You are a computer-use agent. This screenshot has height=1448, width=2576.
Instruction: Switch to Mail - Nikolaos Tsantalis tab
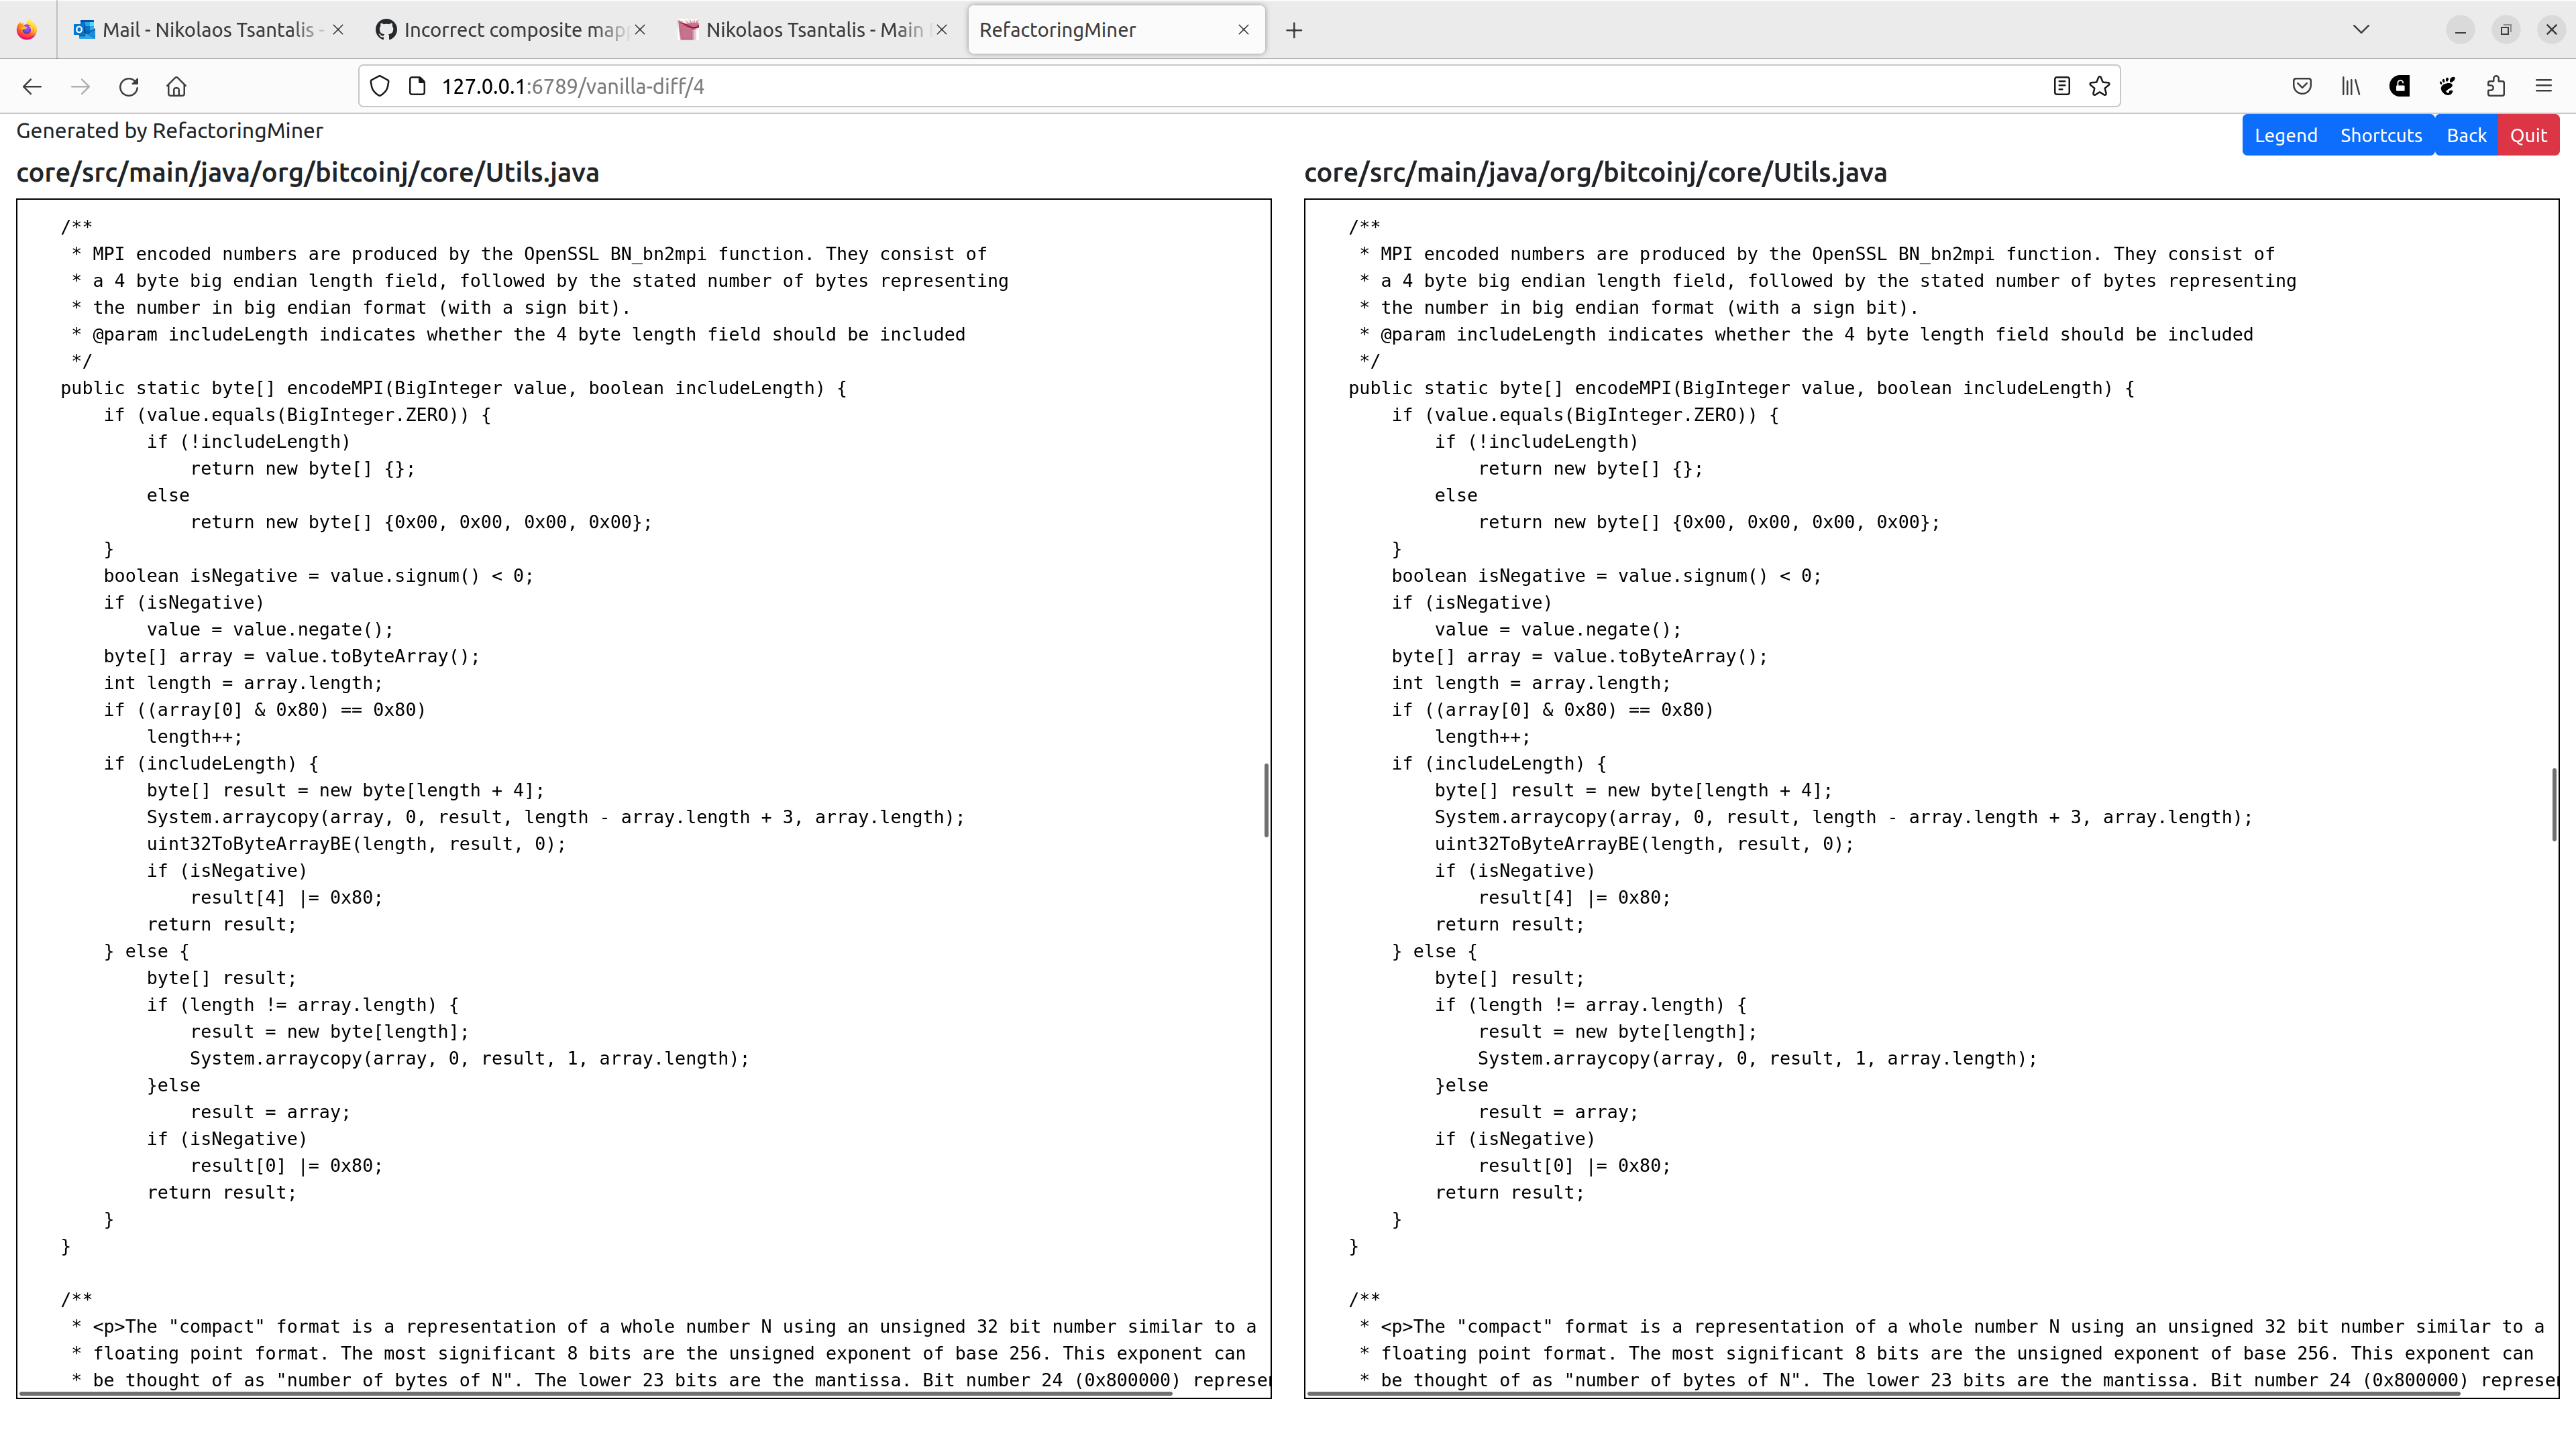tap(208, 30)
